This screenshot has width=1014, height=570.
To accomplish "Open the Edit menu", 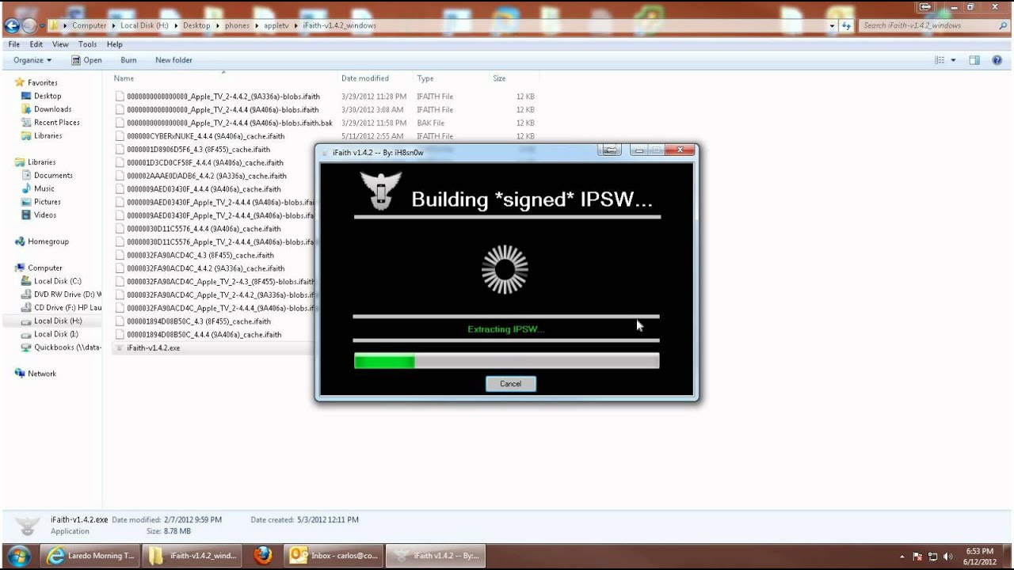I will [x=36, y=44].
